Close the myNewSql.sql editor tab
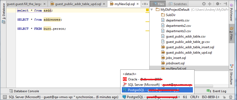The image size is (237, 100). pos(137,4)
